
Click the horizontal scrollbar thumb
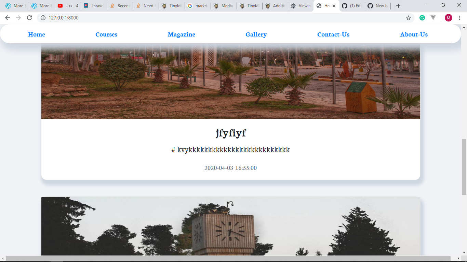(x=228, y=259)
